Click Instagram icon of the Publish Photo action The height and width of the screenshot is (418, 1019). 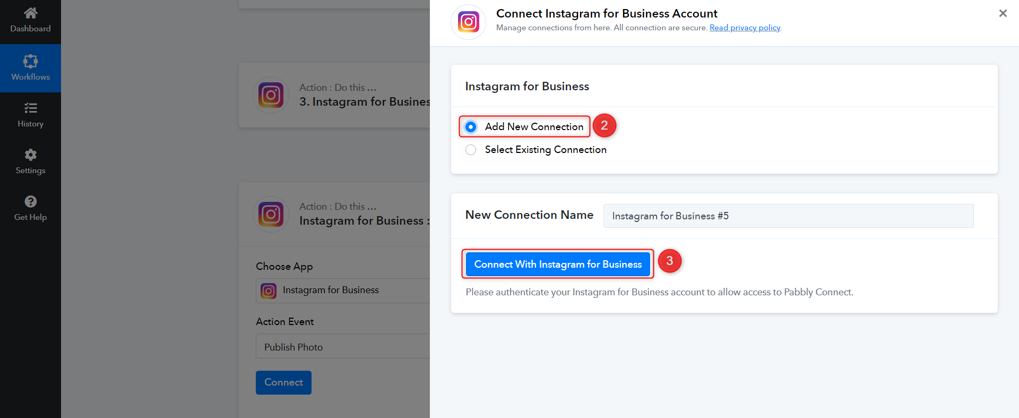pos(271,214)
